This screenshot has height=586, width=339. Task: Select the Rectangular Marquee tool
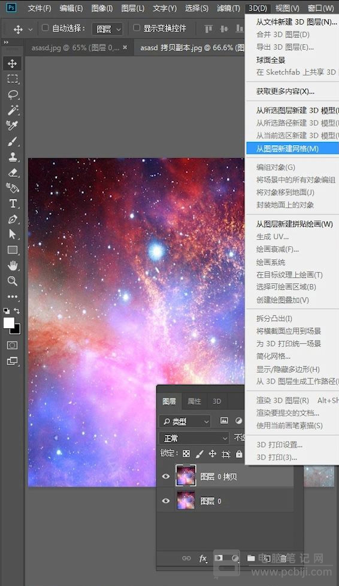(13, 79)
